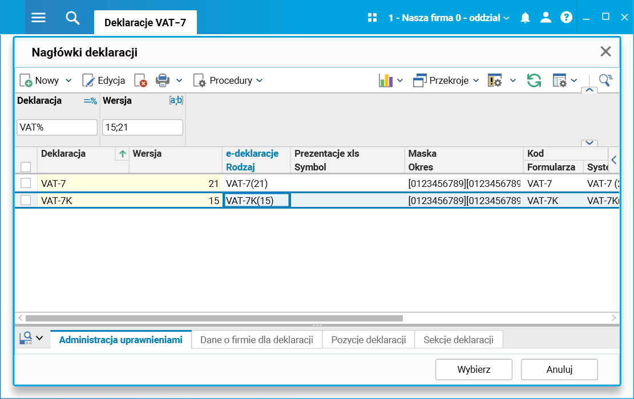
Task: Expand the Nowy dropdown arrow
Action: click(68, 81)
